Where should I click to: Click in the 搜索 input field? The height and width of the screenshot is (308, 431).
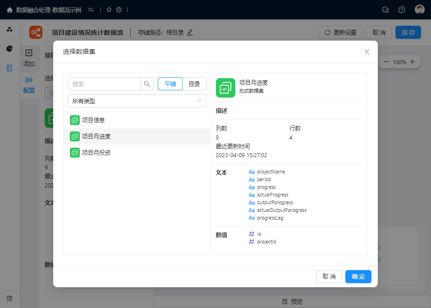point(105,84)
